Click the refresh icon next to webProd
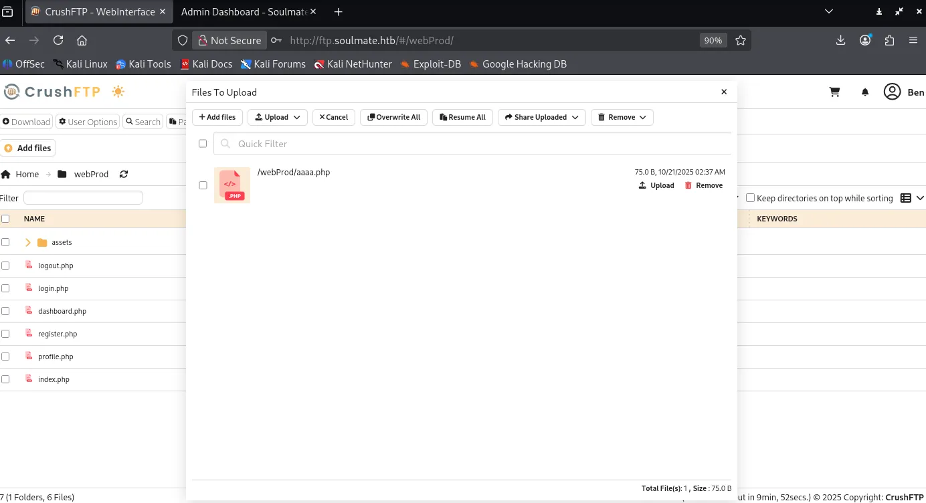Viewport: 926px width, 503px height. pyautogui.click(x=124, y=174)
